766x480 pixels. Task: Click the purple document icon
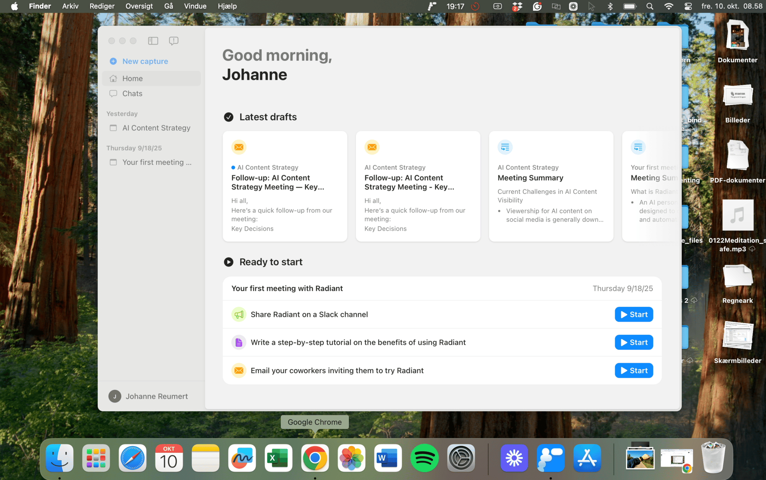[x=239, y=342]
